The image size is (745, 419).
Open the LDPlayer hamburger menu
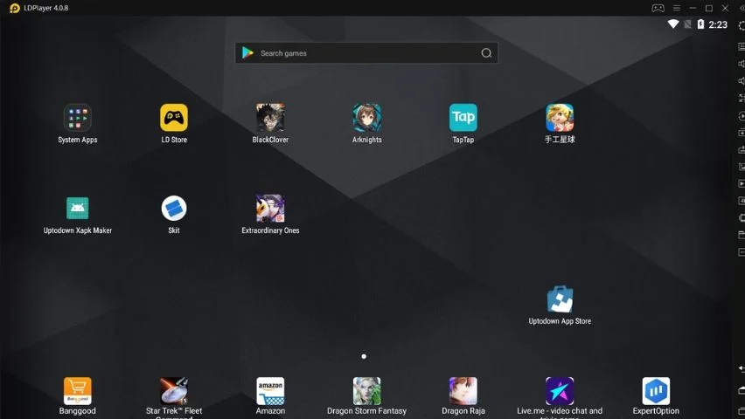tap(677, 8)
